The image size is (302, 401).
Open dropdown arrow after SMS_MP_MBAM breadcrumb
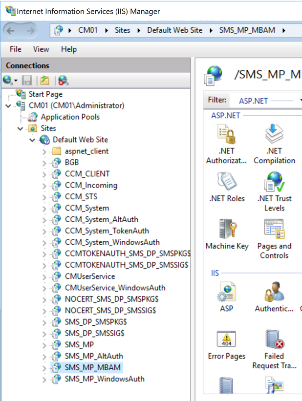coord(283,31)
